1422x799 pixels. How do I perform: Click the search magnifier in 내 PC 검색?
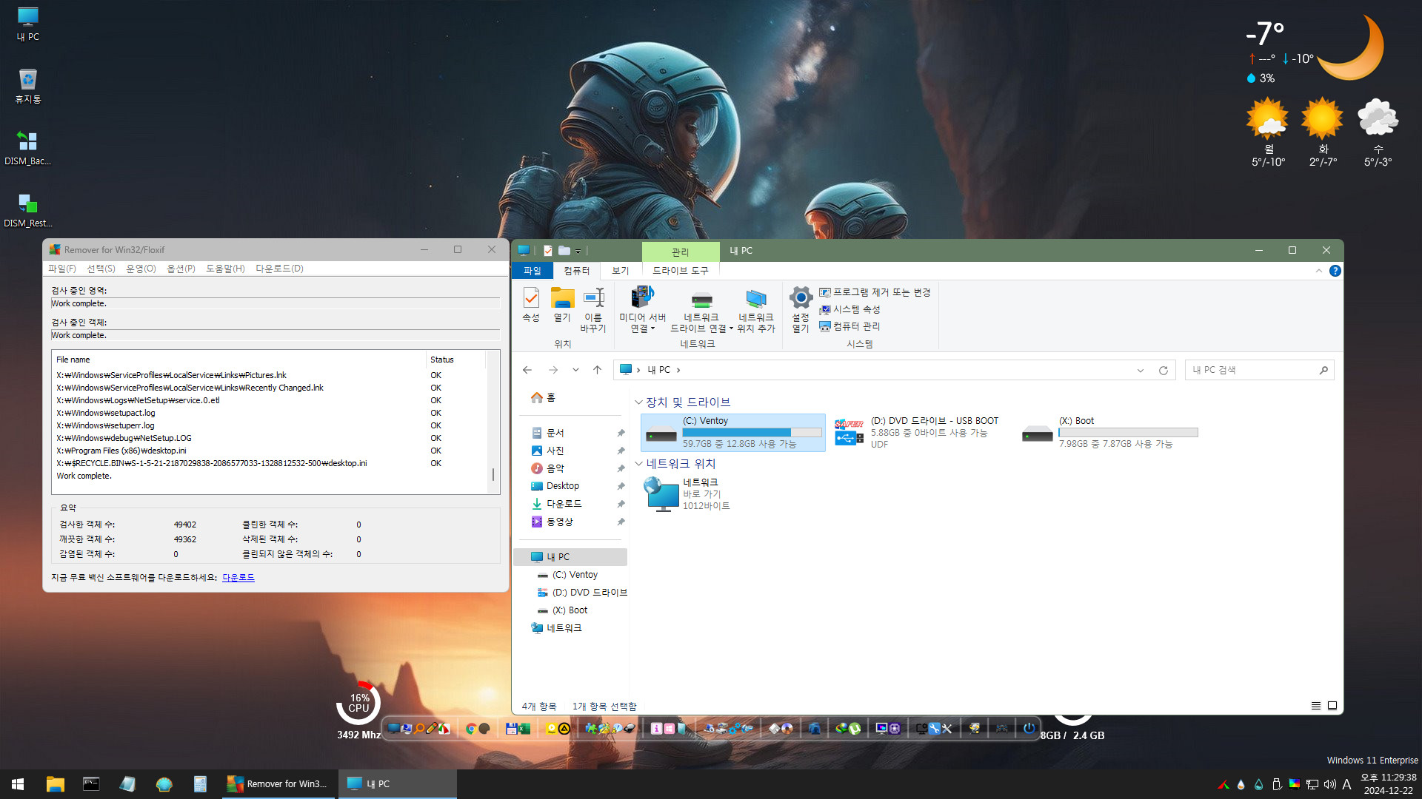coord(1323,370)
